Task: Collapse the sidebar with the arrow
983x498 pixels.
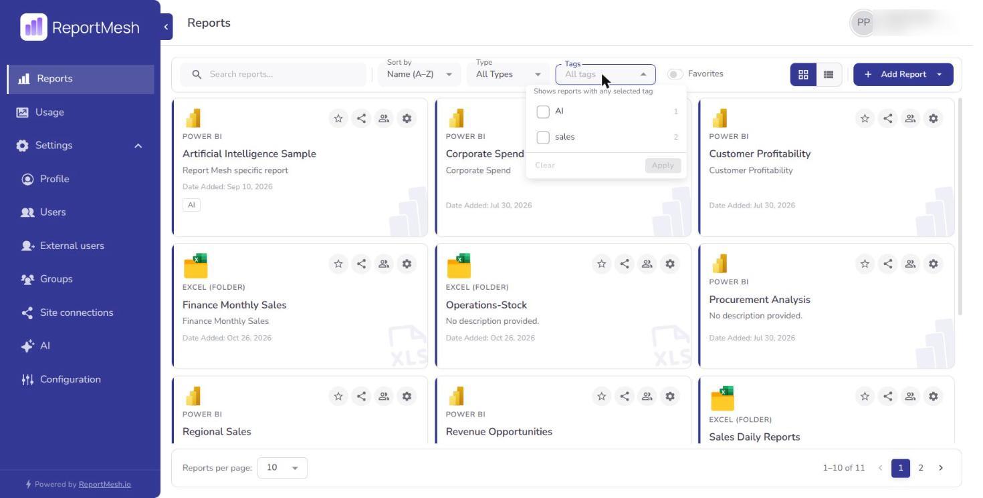Action: (166, 27)
